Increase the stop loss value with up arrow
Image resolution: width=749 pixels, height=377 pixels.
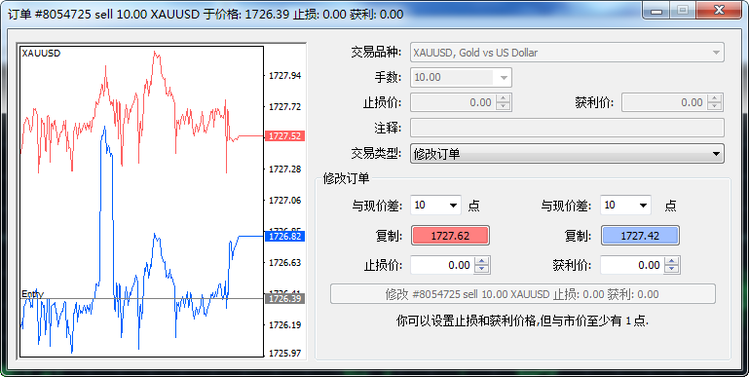(482, 261)
